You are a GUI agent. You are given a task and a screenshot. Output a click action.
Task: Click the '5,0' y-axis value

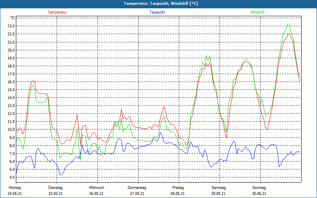pos(12,169)
